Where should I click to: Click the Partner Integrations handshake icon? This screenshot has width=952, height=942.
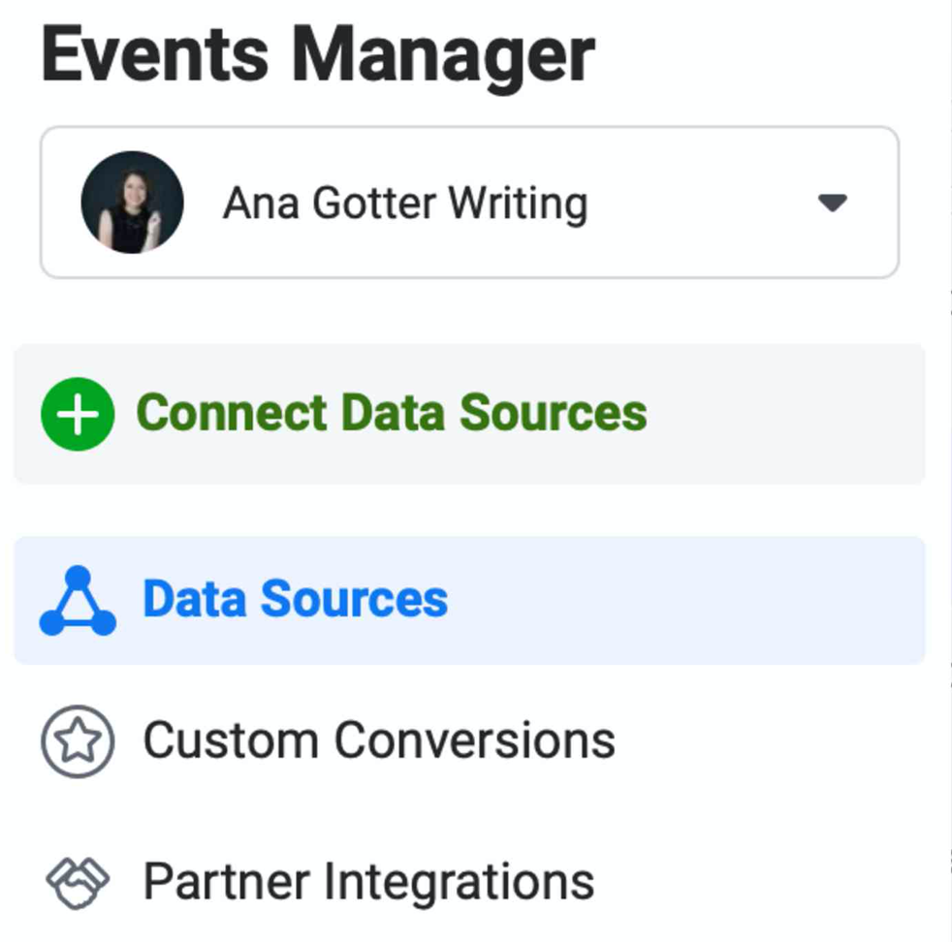tap(79, 880)
